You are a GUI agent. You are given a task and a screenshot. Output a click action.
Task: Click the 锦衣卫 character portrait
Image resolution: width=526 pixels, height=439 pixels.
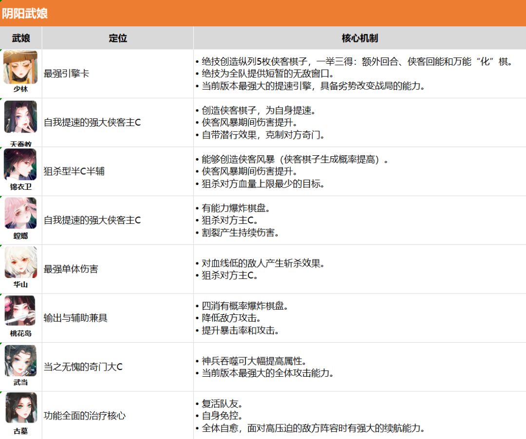click(x=20, y=165)
